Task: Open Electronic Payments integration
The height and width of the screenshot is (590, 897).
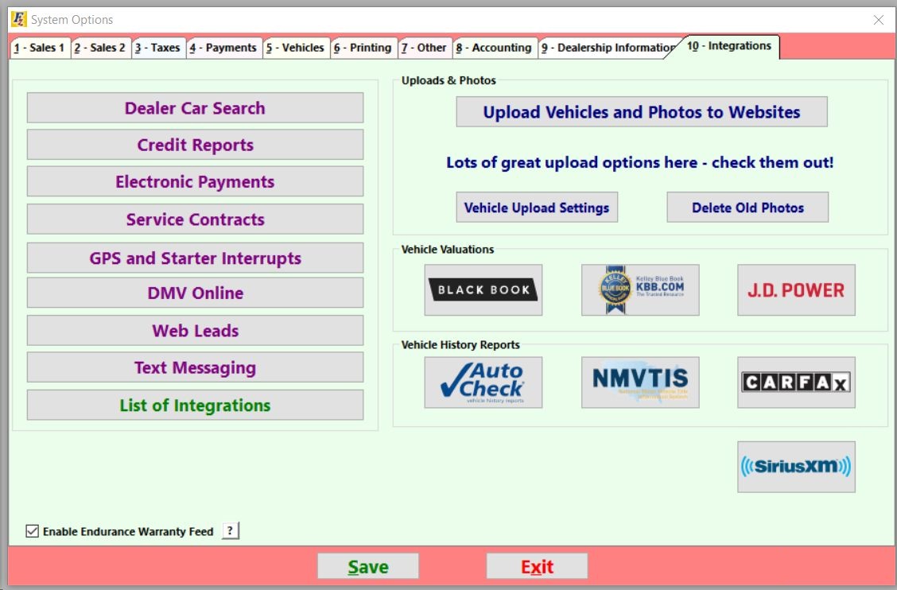Action: click(195, 181)
